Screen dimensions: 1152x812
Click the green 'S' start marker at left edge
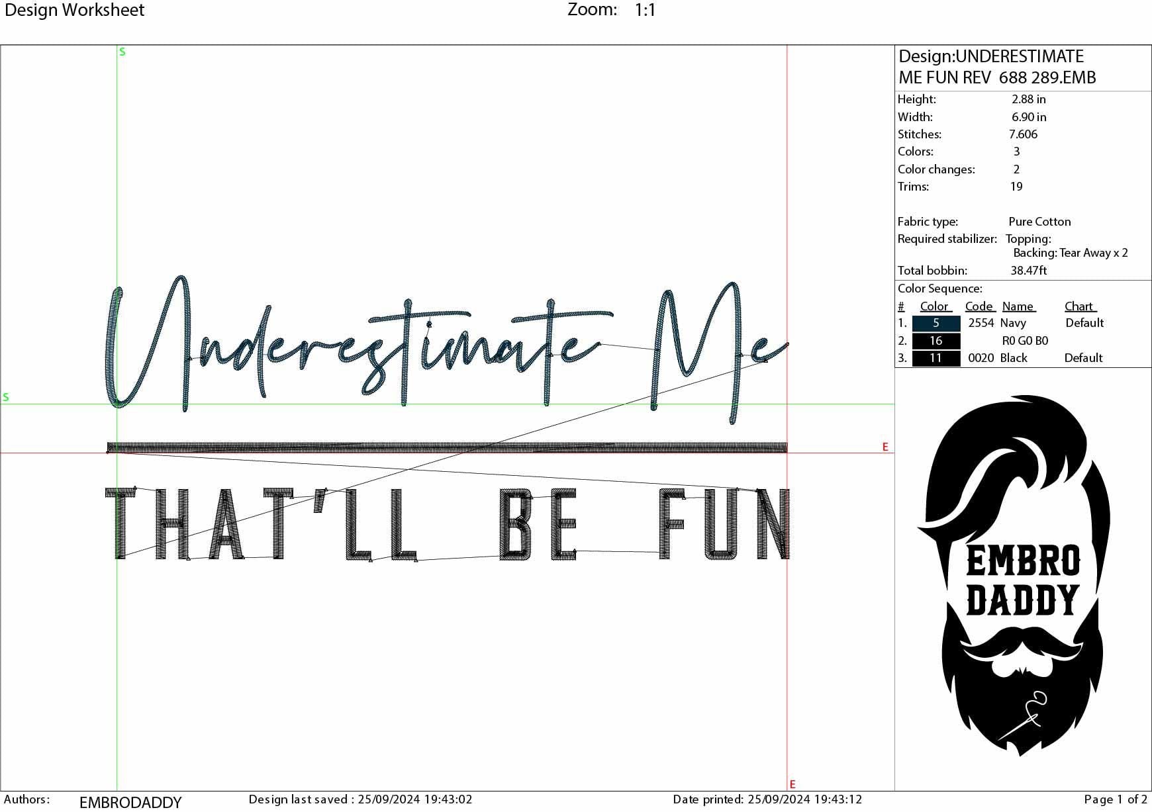(6, 398)
